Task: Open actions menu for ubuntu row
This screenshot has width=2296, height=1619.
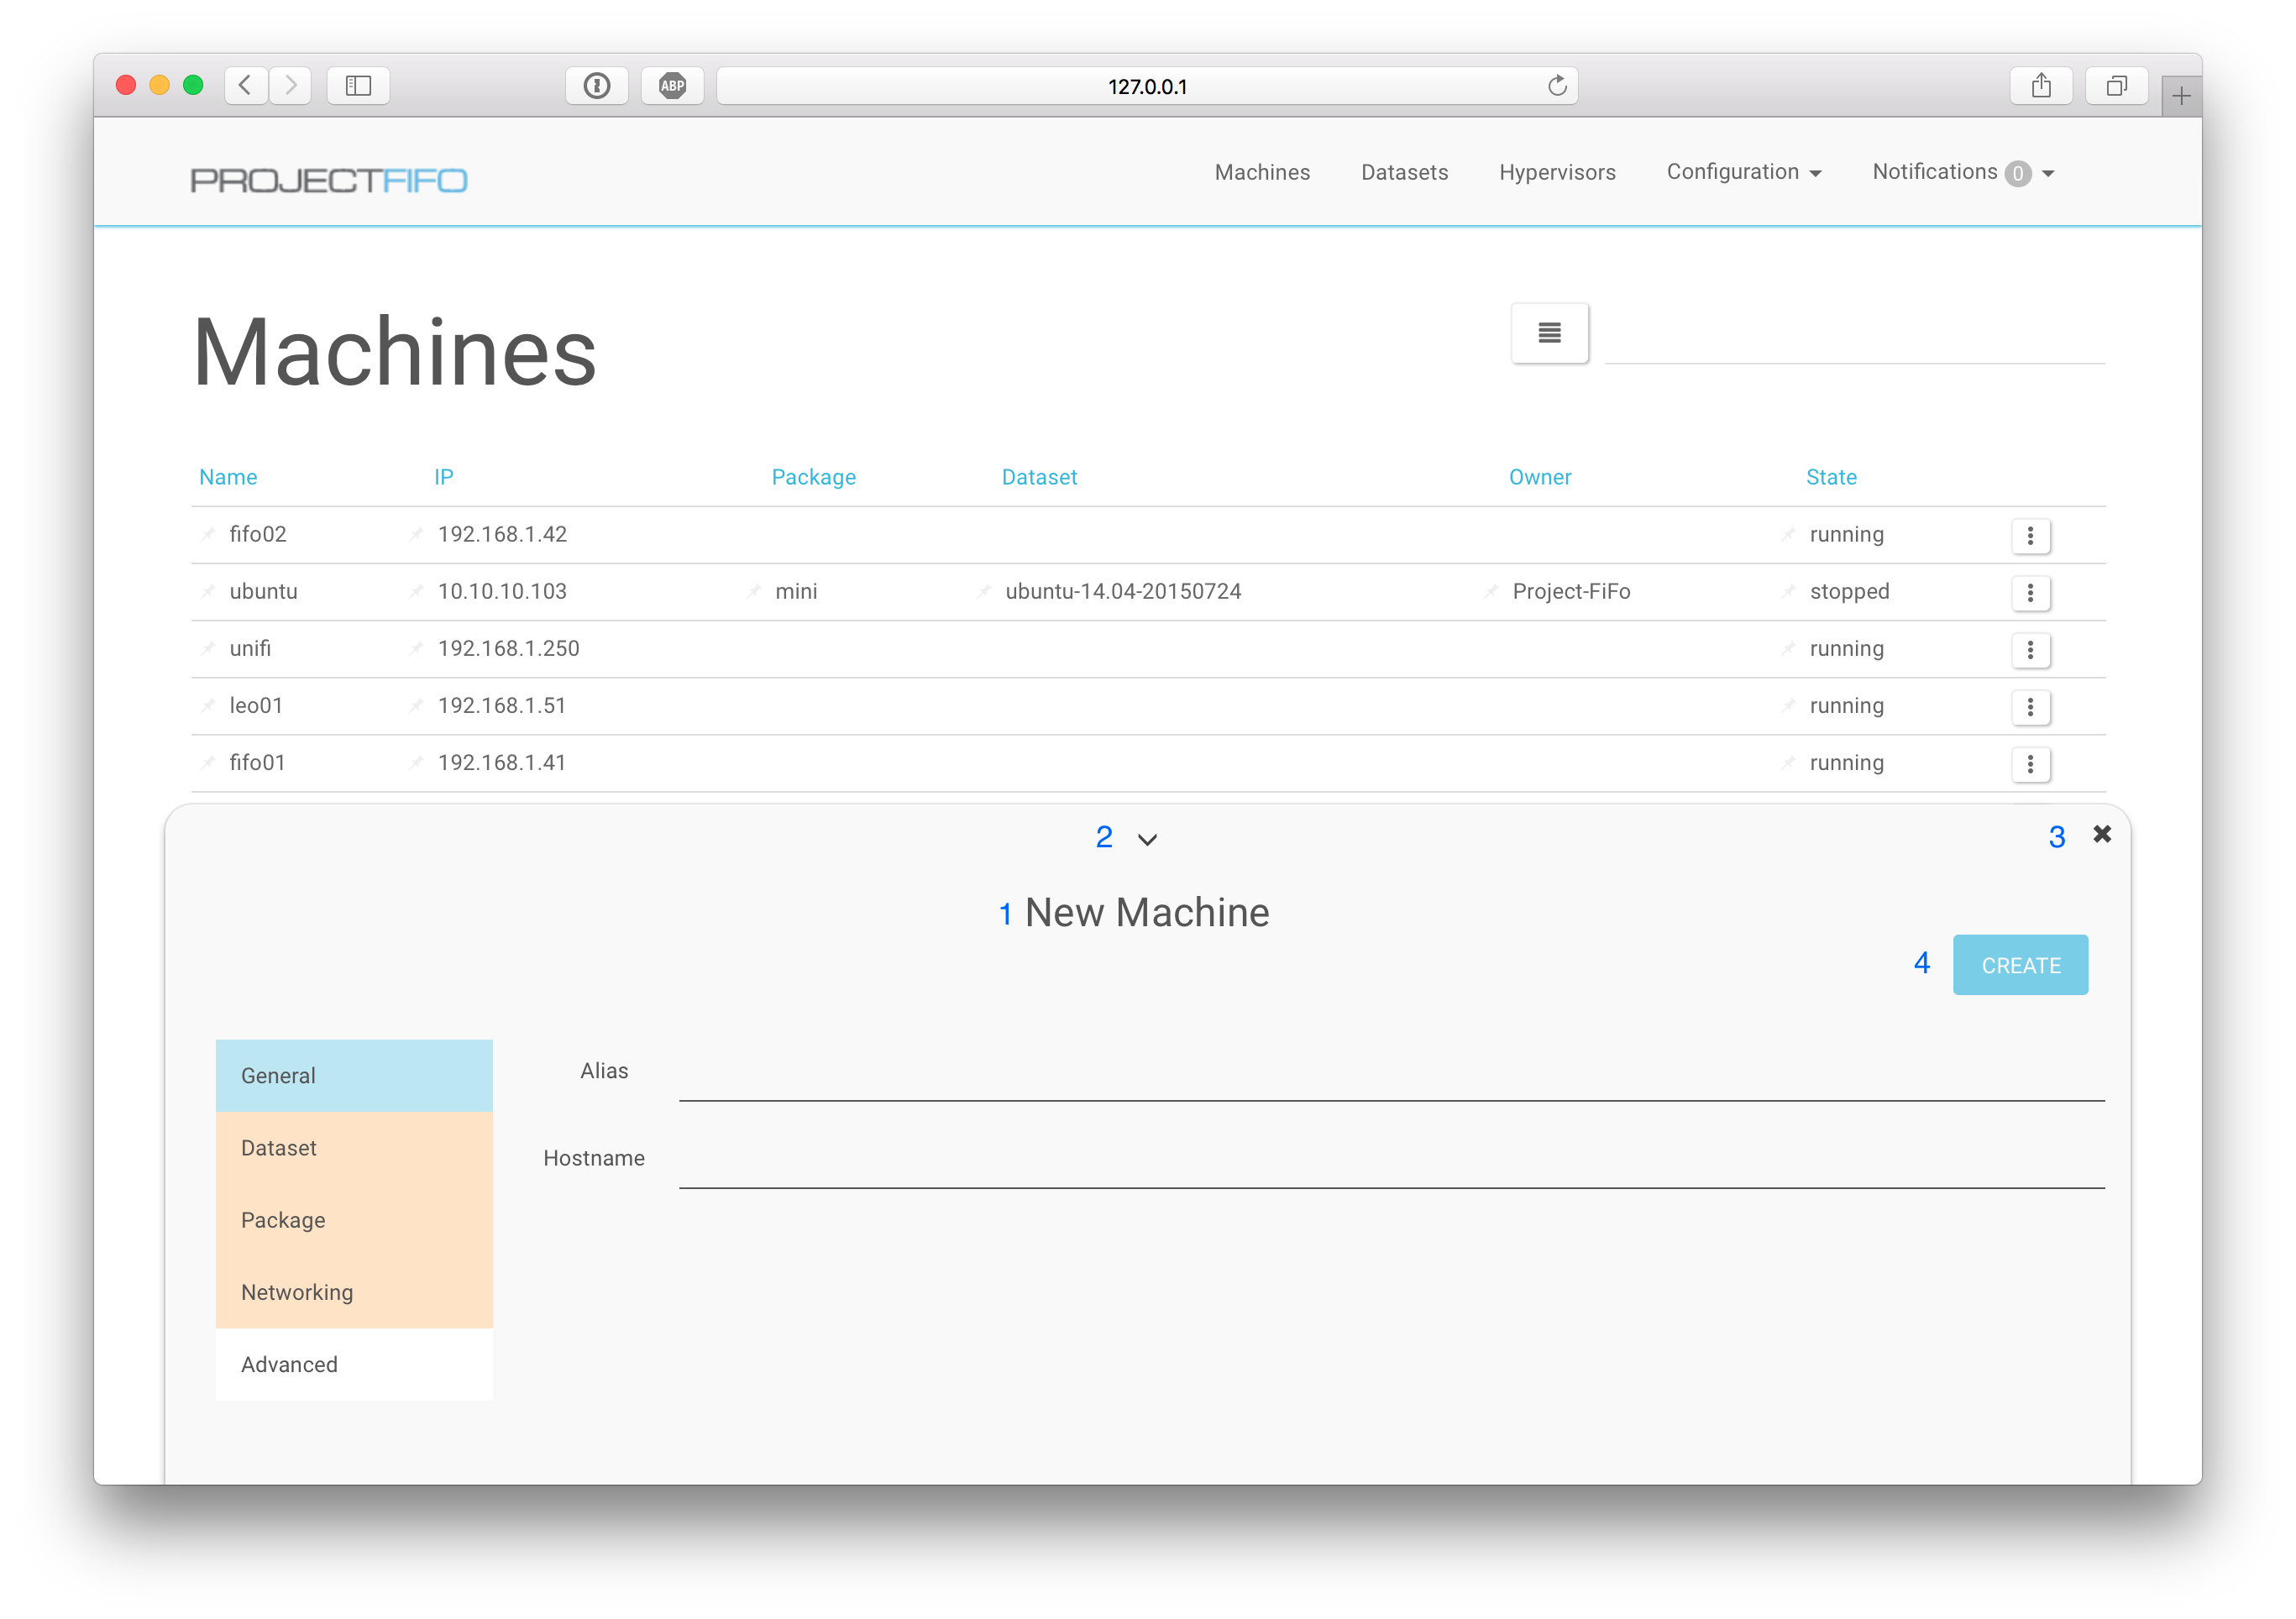Action: click(2029, 592)
